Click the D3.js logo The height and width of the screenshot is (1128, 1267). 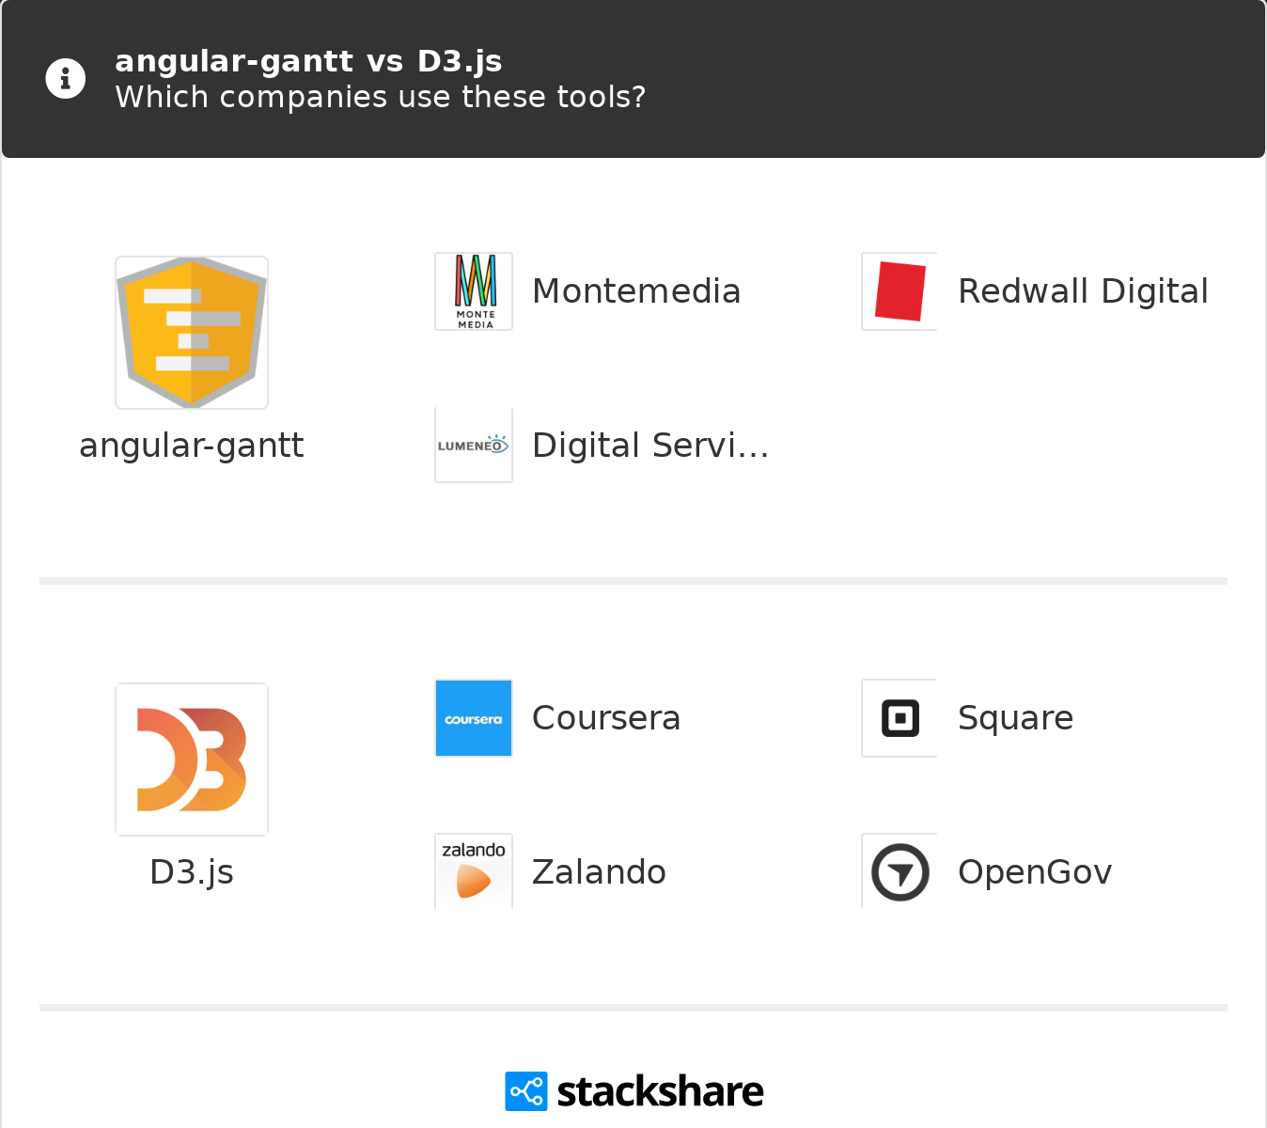tap(192, 760)
